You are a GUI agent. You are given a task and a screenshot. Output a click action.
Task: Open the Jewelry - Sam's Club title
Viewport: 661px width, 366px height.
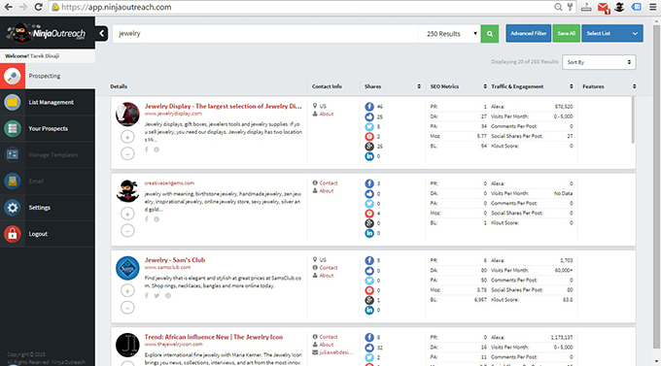coord(175,260)
